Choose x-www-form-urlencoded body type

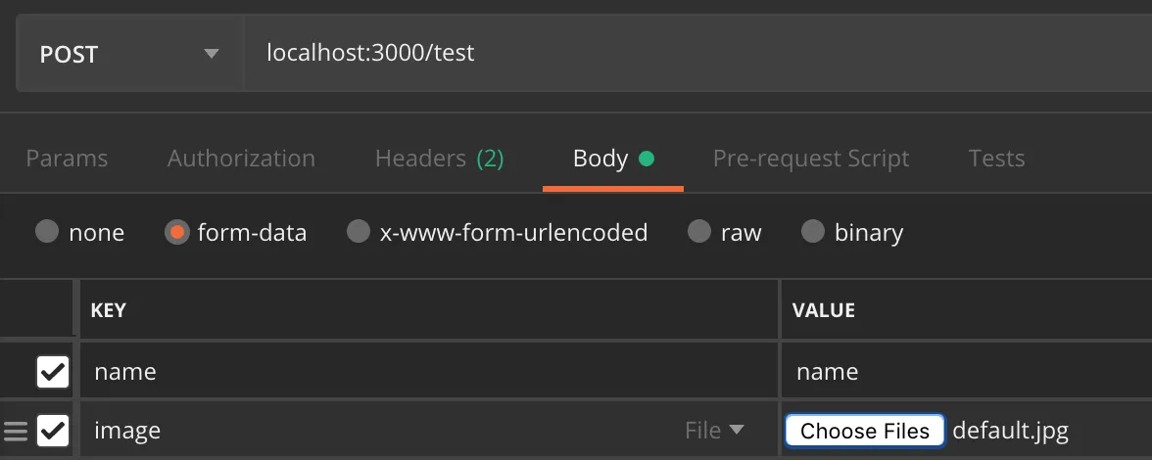coord(359,233)
